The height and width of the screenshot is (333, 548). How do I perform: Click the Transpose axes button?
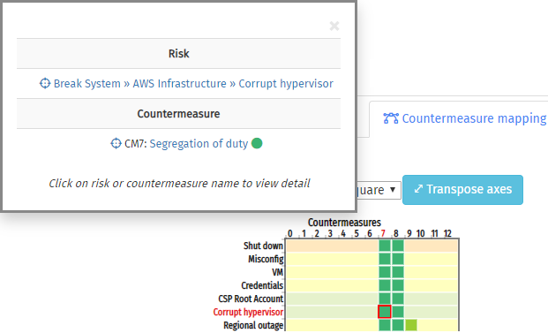click(462, 190)
